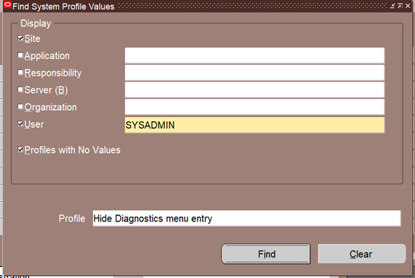The width and height of the screenshot is (415, 278).
Task: Turn on the Organization checkbox
Action: coord(21,107)
